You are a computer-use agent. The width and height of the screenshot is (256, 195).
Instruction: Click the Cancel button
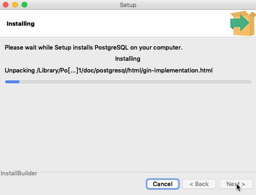click(x=163, y=184)
